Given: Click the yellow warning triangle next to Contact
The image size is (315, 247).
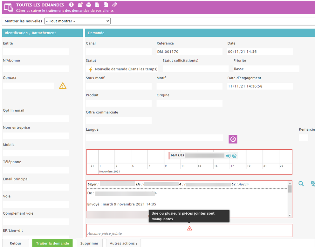Looking at the screenshot, I should [63, 86].
